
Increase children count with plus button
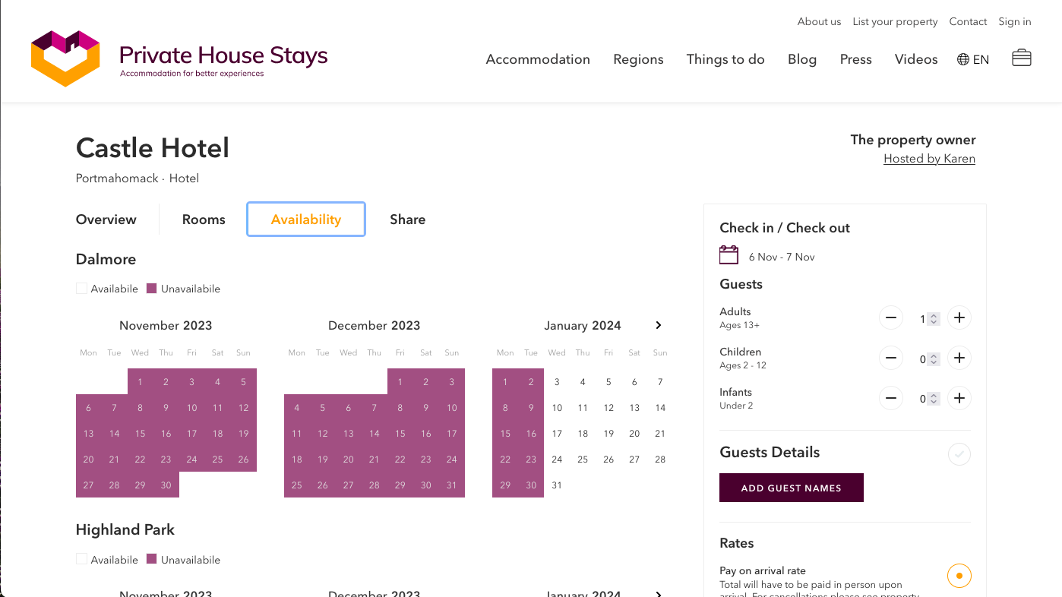click(x=959, y=359)
